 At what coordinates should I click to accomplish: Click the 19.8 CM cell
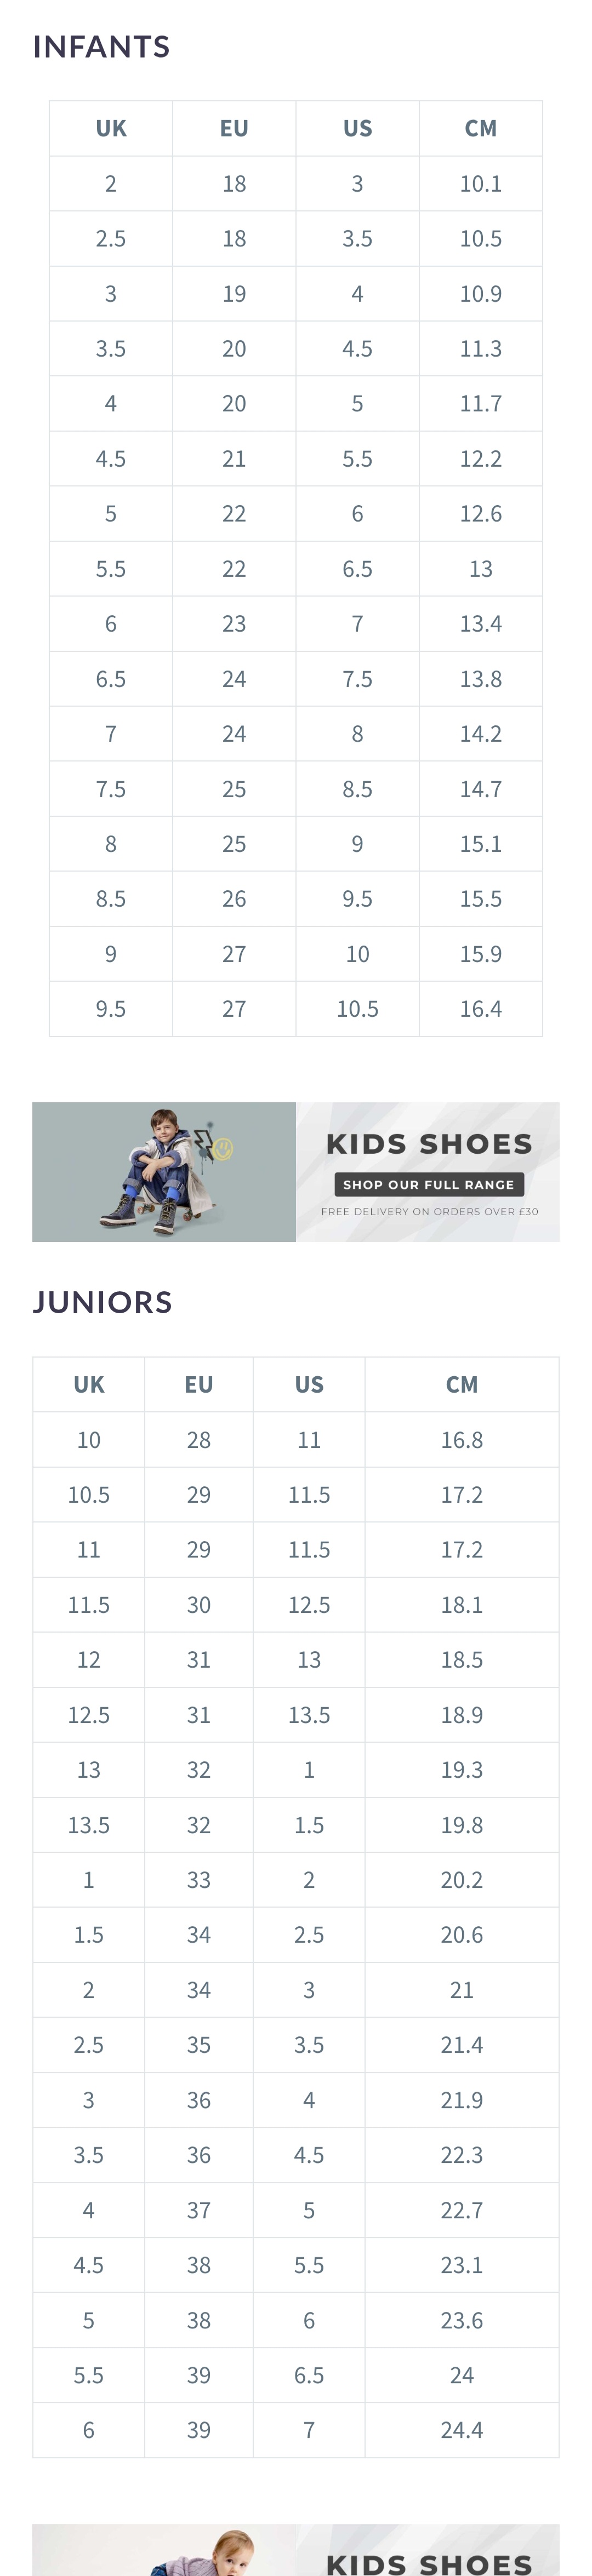point(461,1825)
